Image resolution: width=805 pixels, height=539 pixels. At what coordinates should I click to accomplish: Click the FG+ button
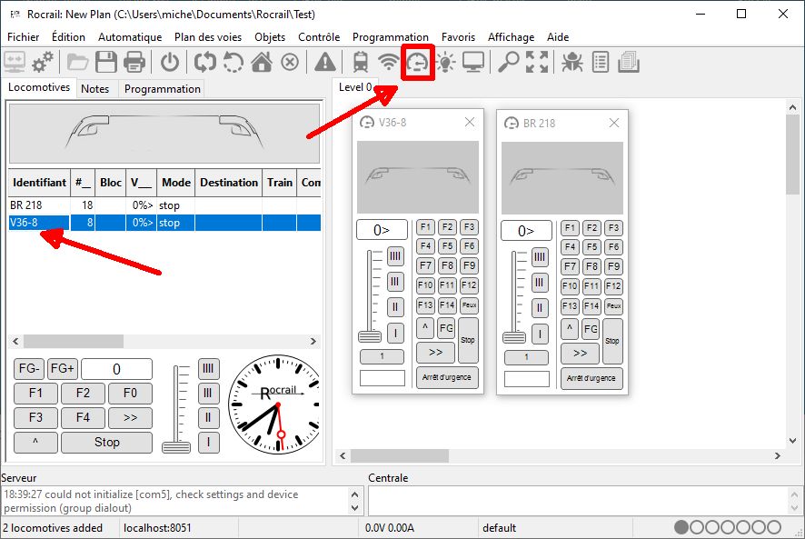coord(62,368)
